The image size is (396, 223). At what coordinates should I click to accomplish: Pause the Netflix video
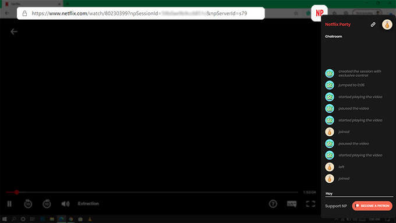[x=9, y=204]
